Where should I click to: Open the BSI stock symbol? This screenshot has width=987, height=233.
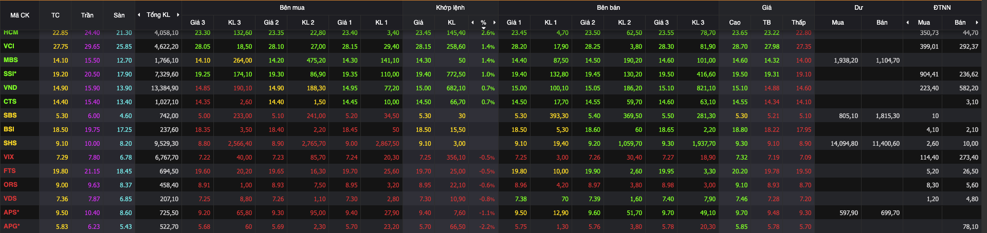(9, 129)
